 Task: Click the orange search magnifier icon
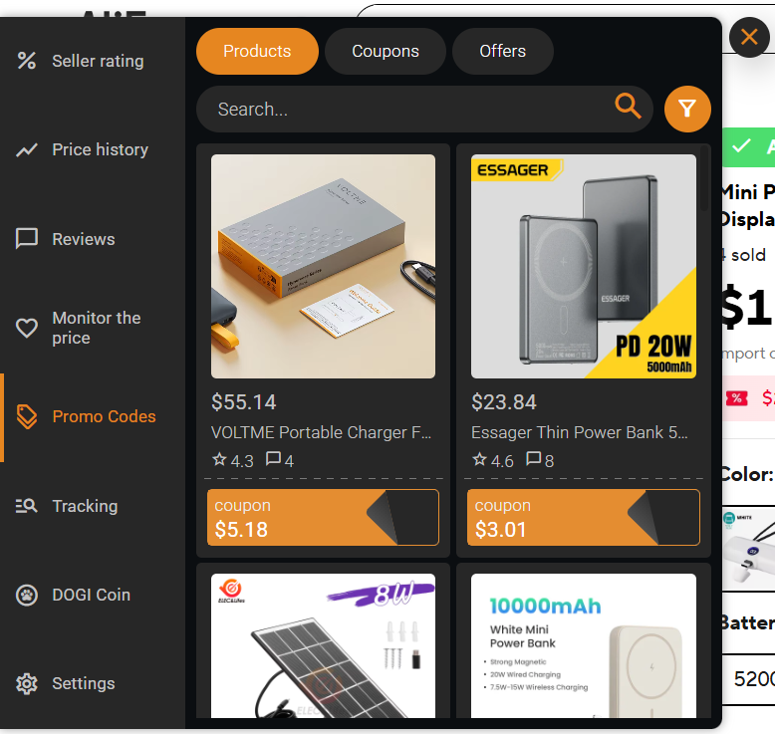628,106
